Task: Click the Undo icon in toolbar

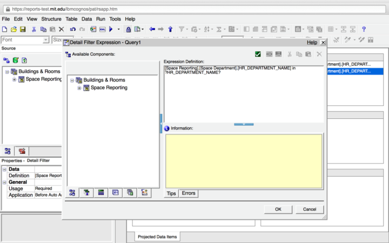Action: tap(73, 29)
